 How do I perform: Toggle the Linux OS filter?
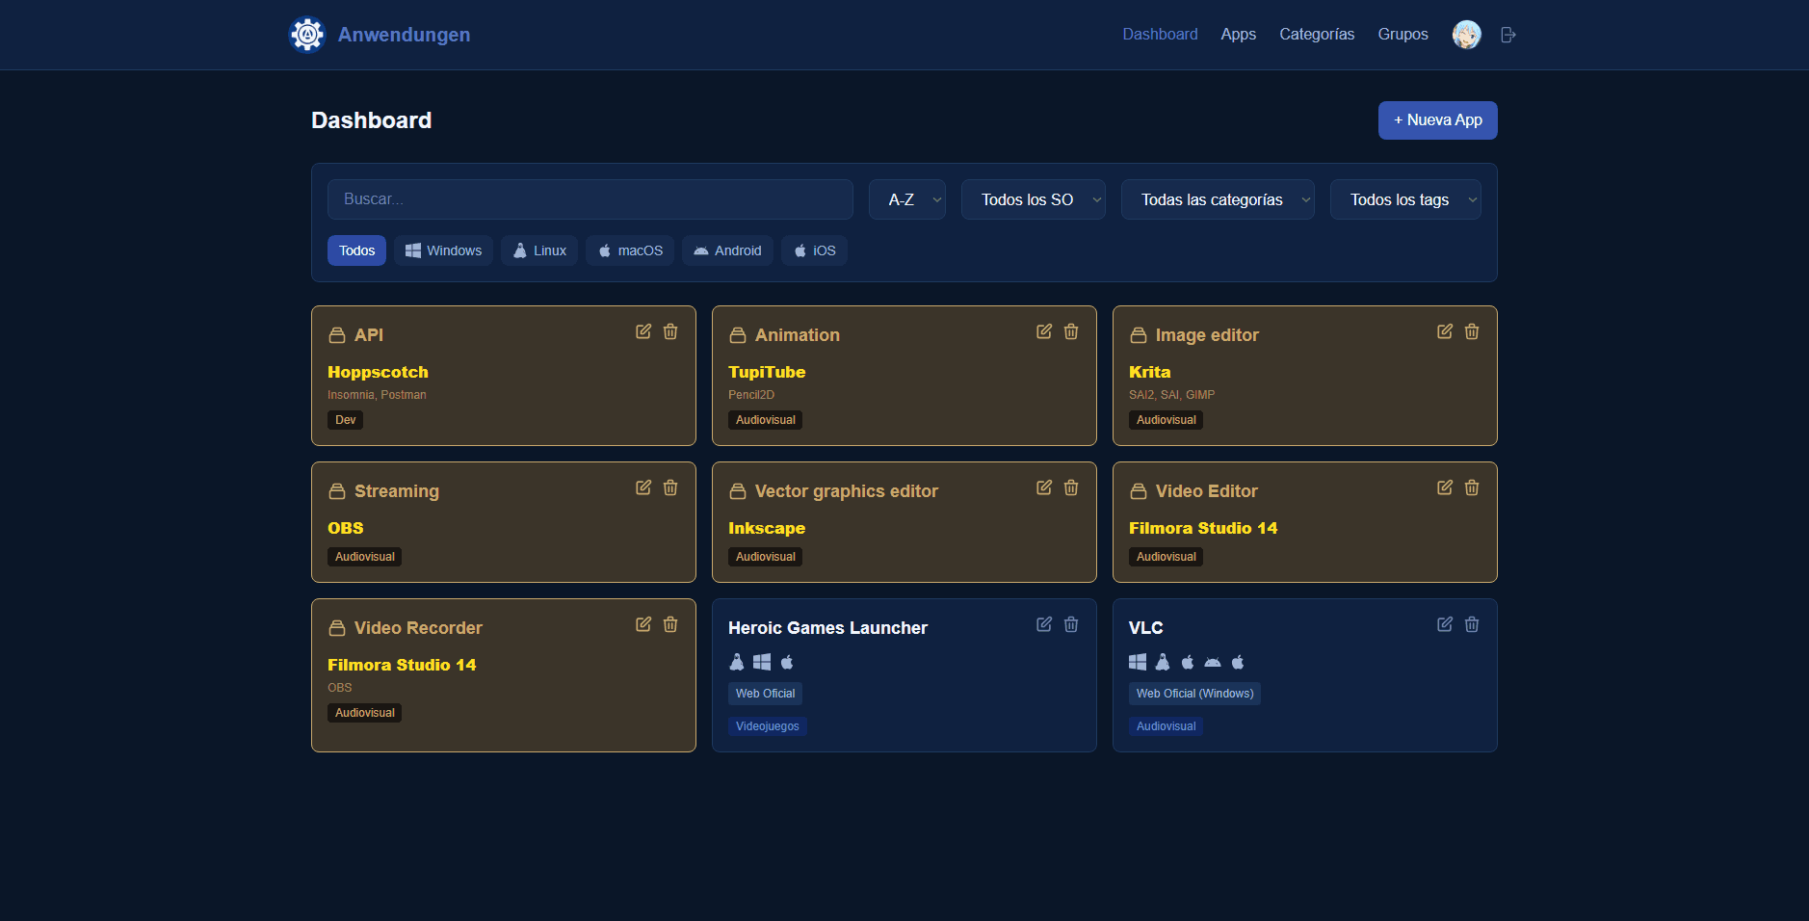point(539,250)
